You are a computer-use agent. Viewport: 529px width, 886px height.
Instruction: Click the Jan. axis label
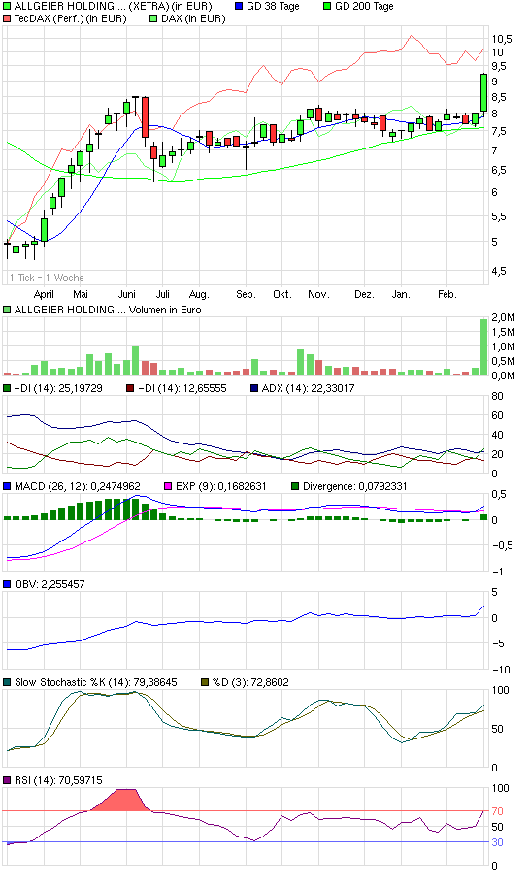(x=401, y=294)
